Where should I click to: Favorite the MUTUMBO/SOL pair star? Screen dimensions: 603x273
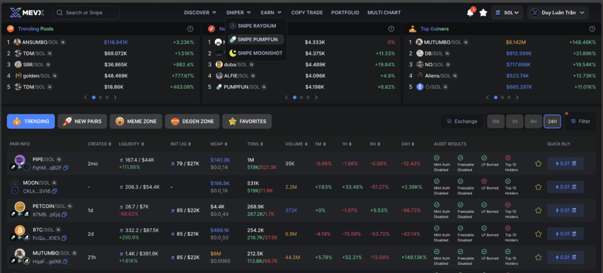click(538, 257)
